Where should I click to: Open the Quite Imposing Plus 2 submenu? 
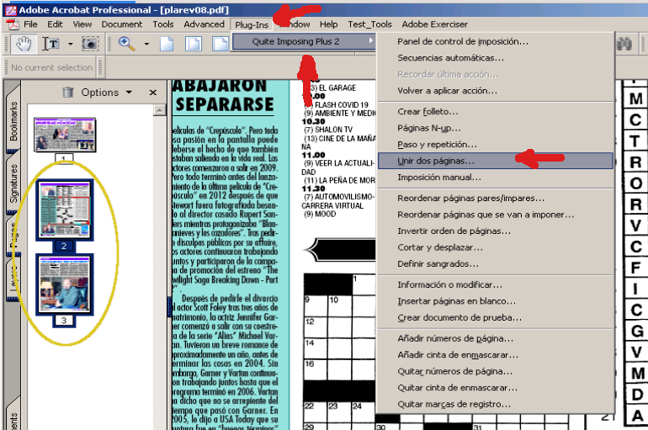click(x=302, y=41)
